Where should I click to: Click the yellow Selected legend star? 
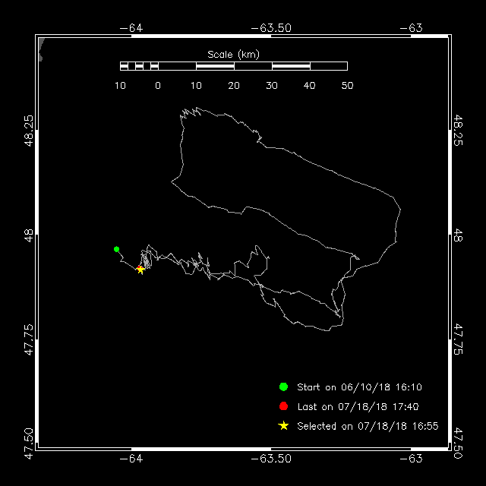(283, 425)
